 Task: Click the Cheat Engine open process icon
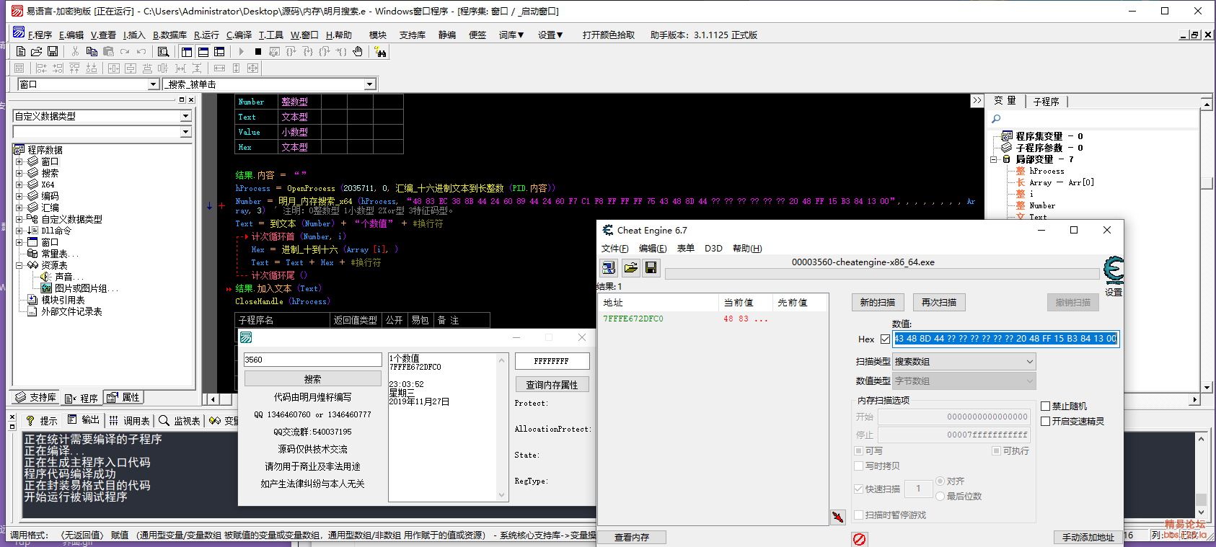[609, 268]
